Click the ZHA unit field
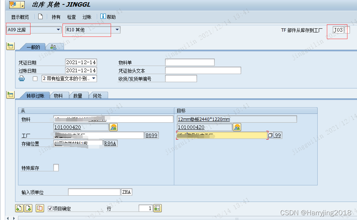 point(126,192)
